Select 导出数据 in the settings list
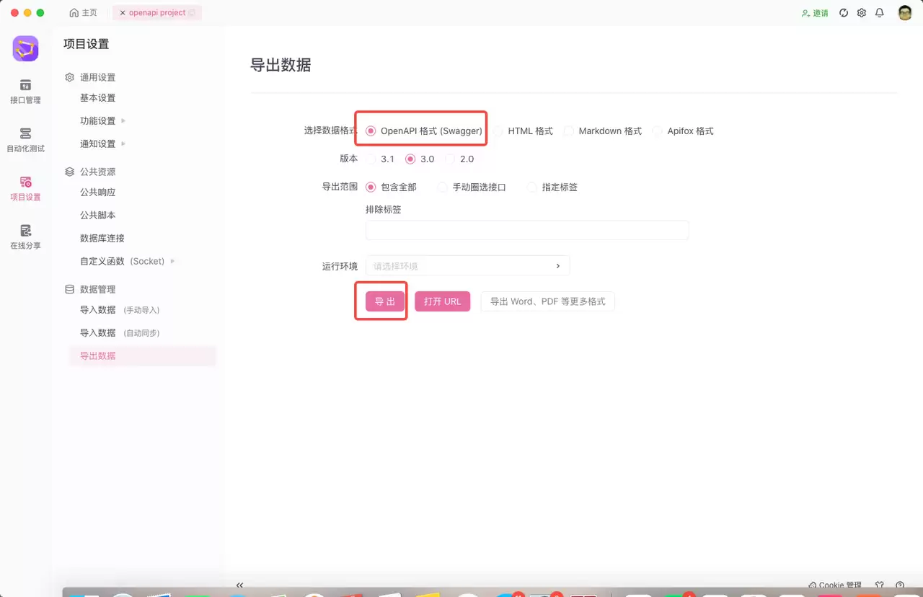923x597 pixels. 142,355
